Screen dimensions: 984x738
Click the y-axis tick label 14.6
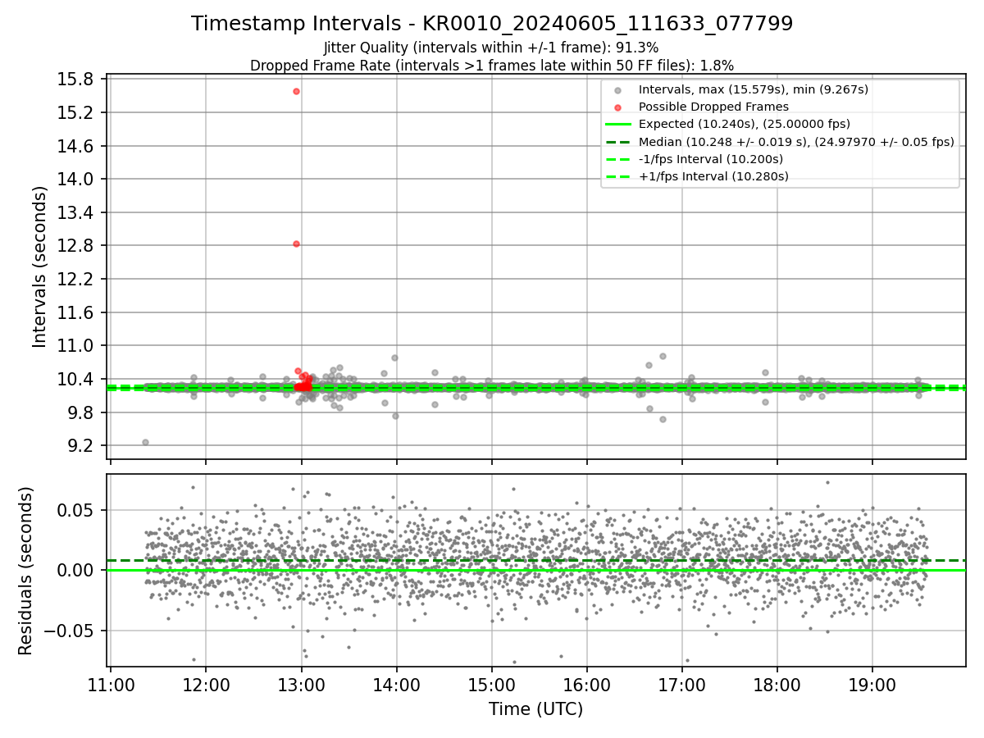76,146
